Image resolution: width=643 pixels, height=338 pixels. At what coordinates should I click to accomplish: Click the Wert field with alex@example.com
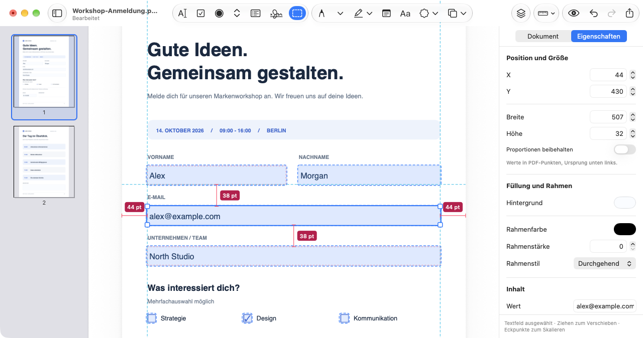[x=605, y=306]
